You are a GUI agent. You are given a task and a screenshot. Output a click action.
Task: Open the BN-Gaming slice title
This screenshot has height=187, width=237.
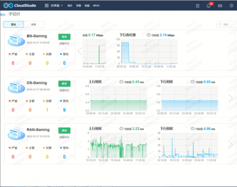click(x=37, y=36)
